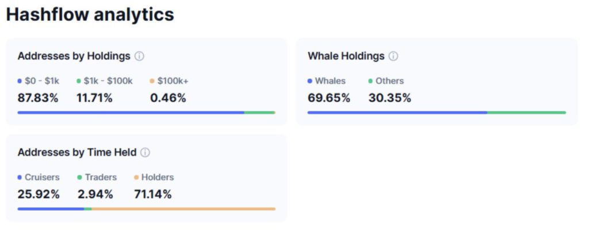Select the blue Whales legend dot

310,81
